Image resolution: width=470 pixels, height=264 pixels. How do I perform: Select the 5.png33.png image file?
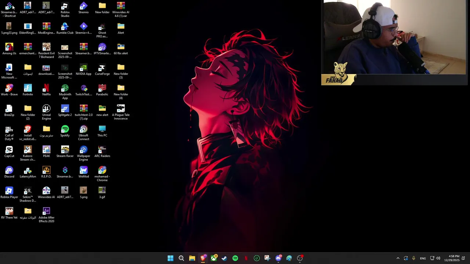pyautogui.click(x=9, y=29)
